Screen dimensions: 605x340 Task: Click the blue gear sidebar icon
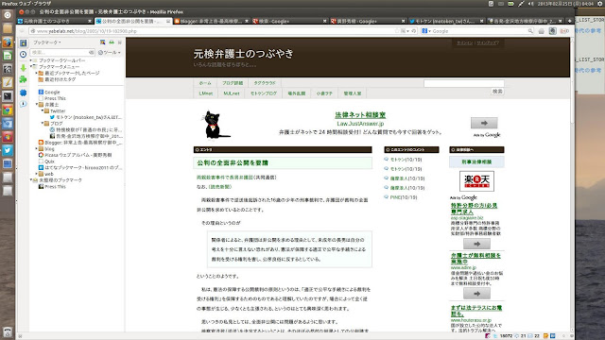tap(23, 93)
